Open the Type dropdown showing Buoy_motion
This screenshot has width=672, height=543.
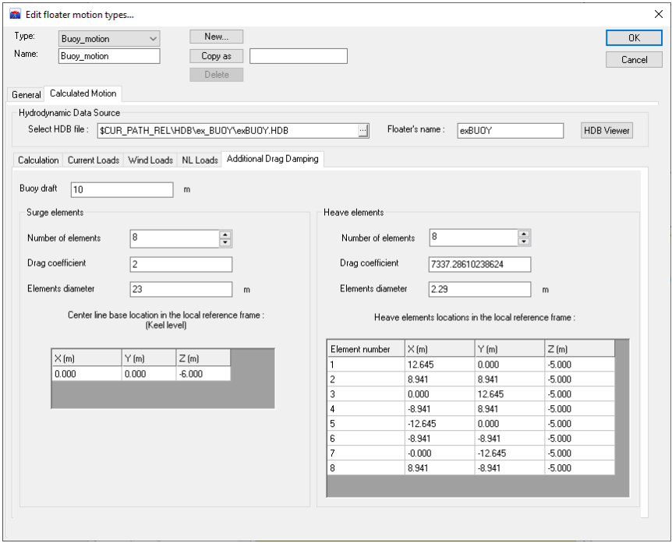pos(108,38)
